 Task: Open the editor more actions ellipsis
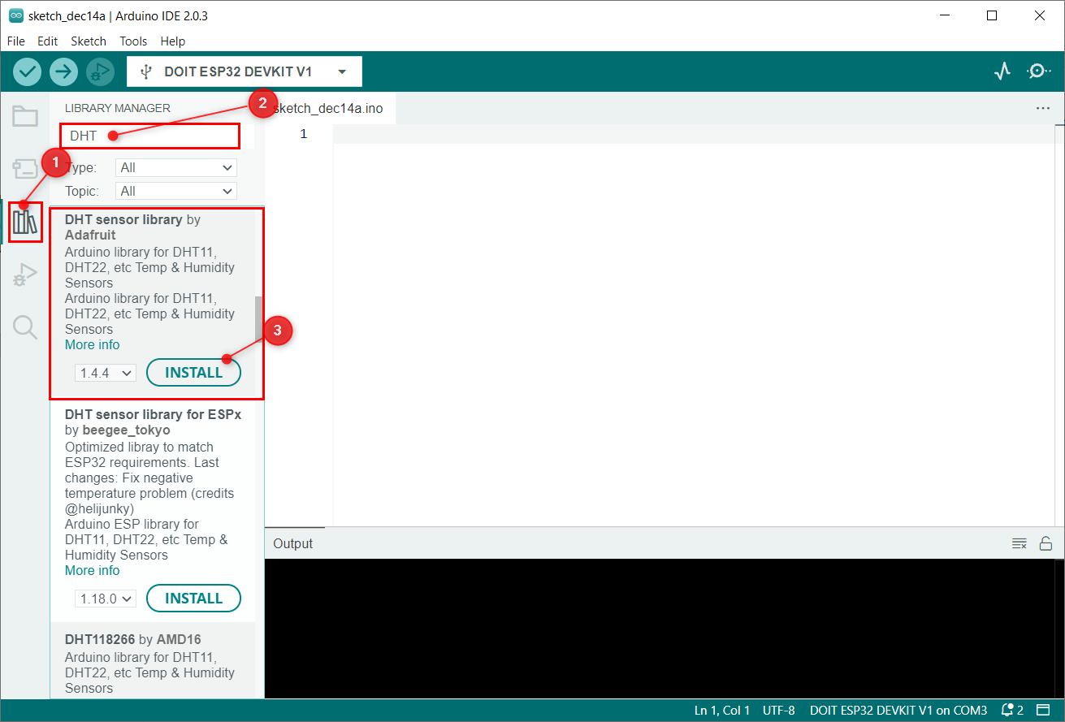click(x=1043, y=108)
